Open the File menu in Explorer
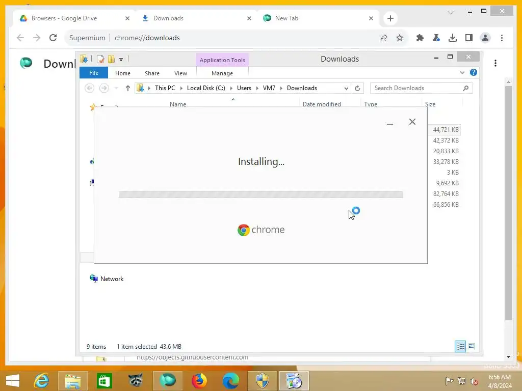The height and width of the screenshot is (391, 522). pos(94,73)
